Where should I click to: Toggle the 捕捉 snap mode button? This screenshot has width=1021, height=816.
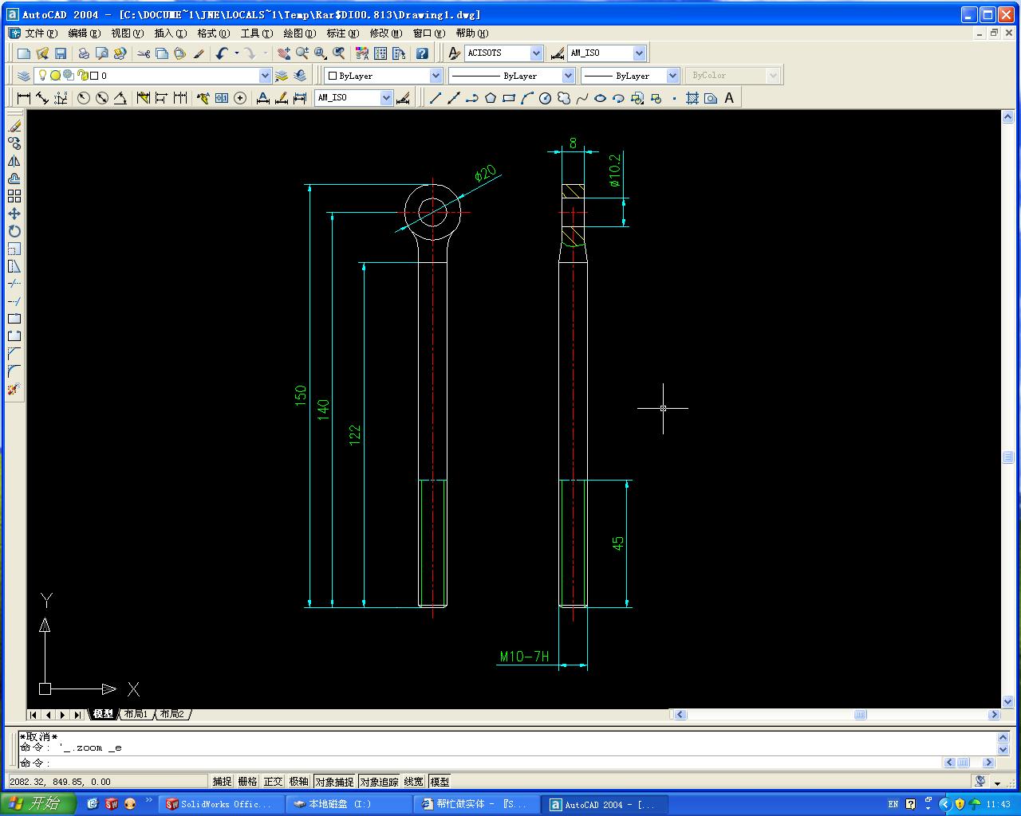click(x=222, y=782)
